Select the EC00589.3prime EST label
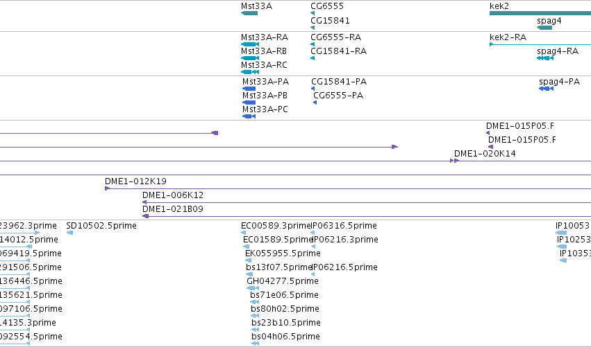The width and height of the screenshot is (591, 347). [276, 226]
